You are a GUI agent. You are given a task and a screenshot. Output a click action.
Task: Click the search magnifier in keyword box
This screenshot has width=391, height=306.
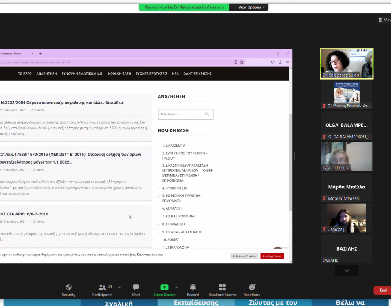tap(207, 114)
